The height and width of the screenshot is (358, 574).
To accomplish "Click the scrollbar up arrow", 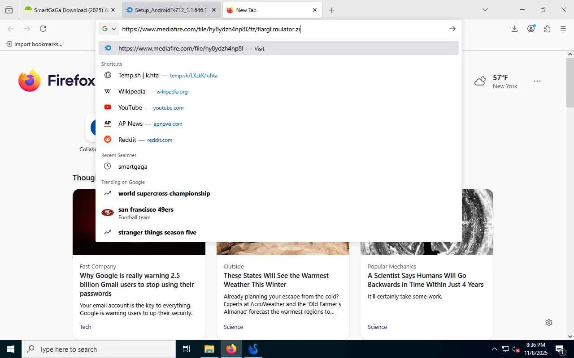I will coord(570,54).
